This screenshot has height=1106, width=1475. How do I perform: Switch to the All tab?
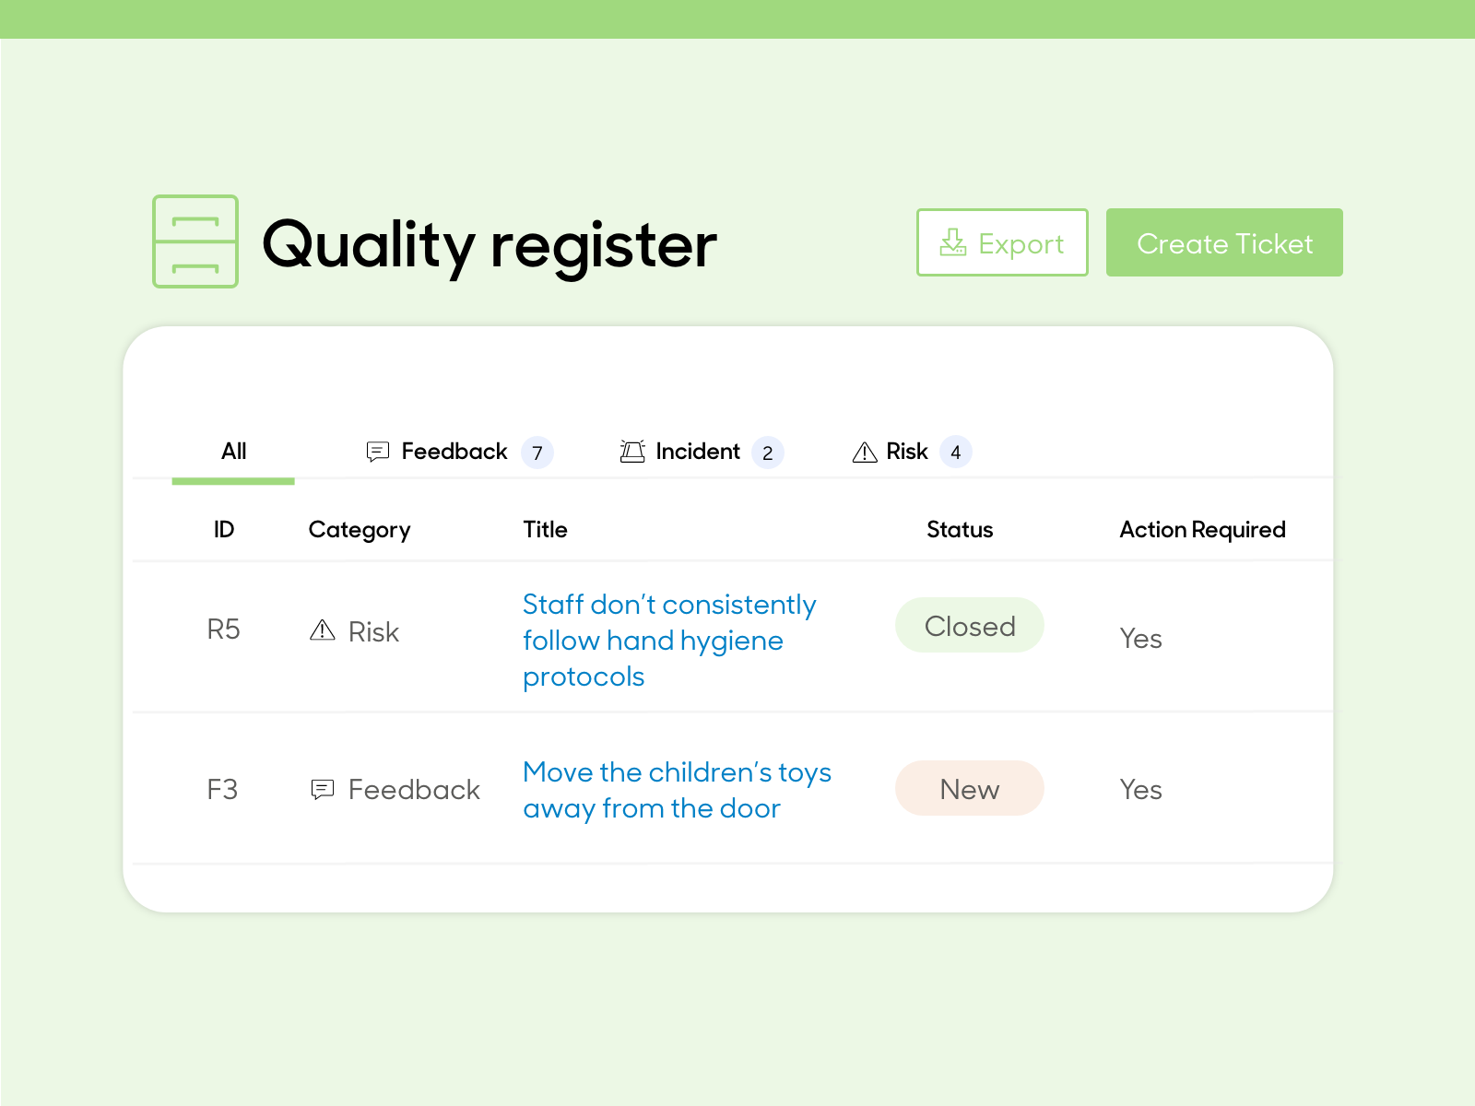(x=233, y=452)
